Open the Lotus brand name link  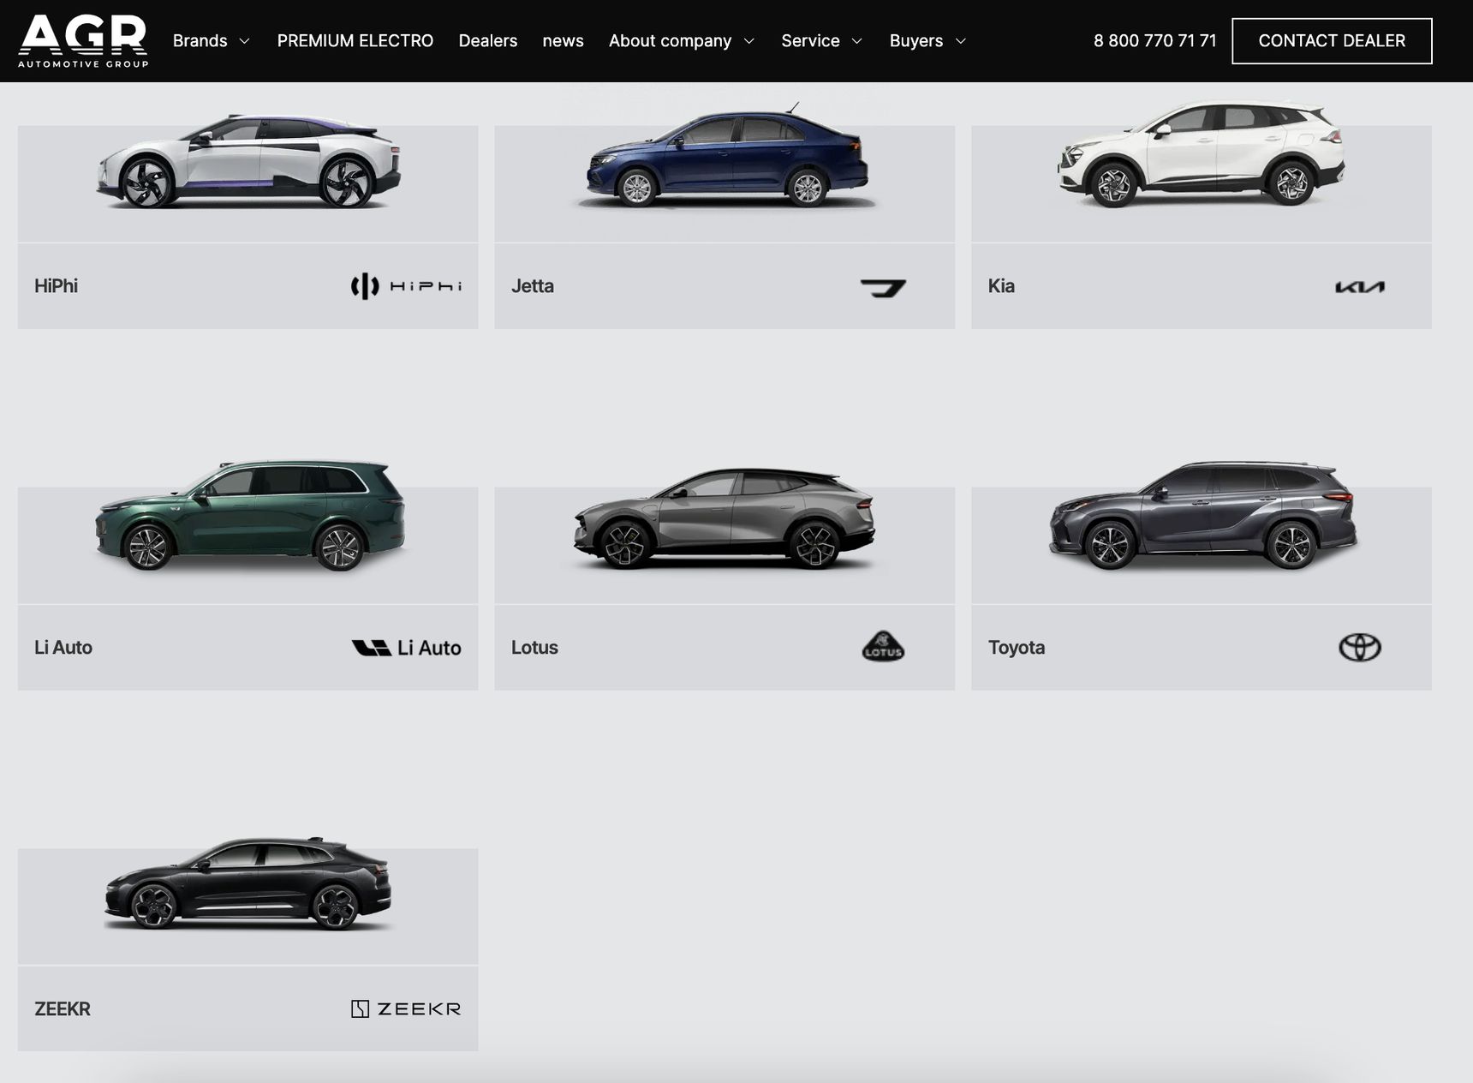(534, 648)
